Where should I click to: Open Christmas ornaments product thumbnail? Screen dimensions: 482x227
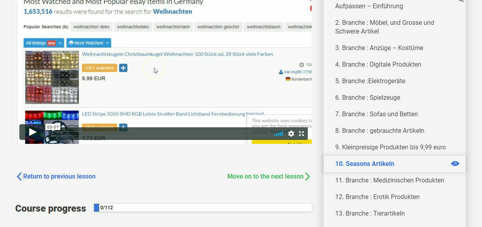point(52,77)
